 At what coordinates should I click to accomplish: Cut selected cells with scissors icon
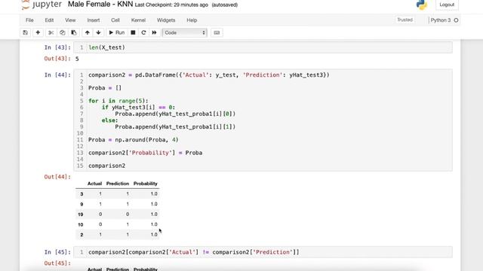pos(51,32)
